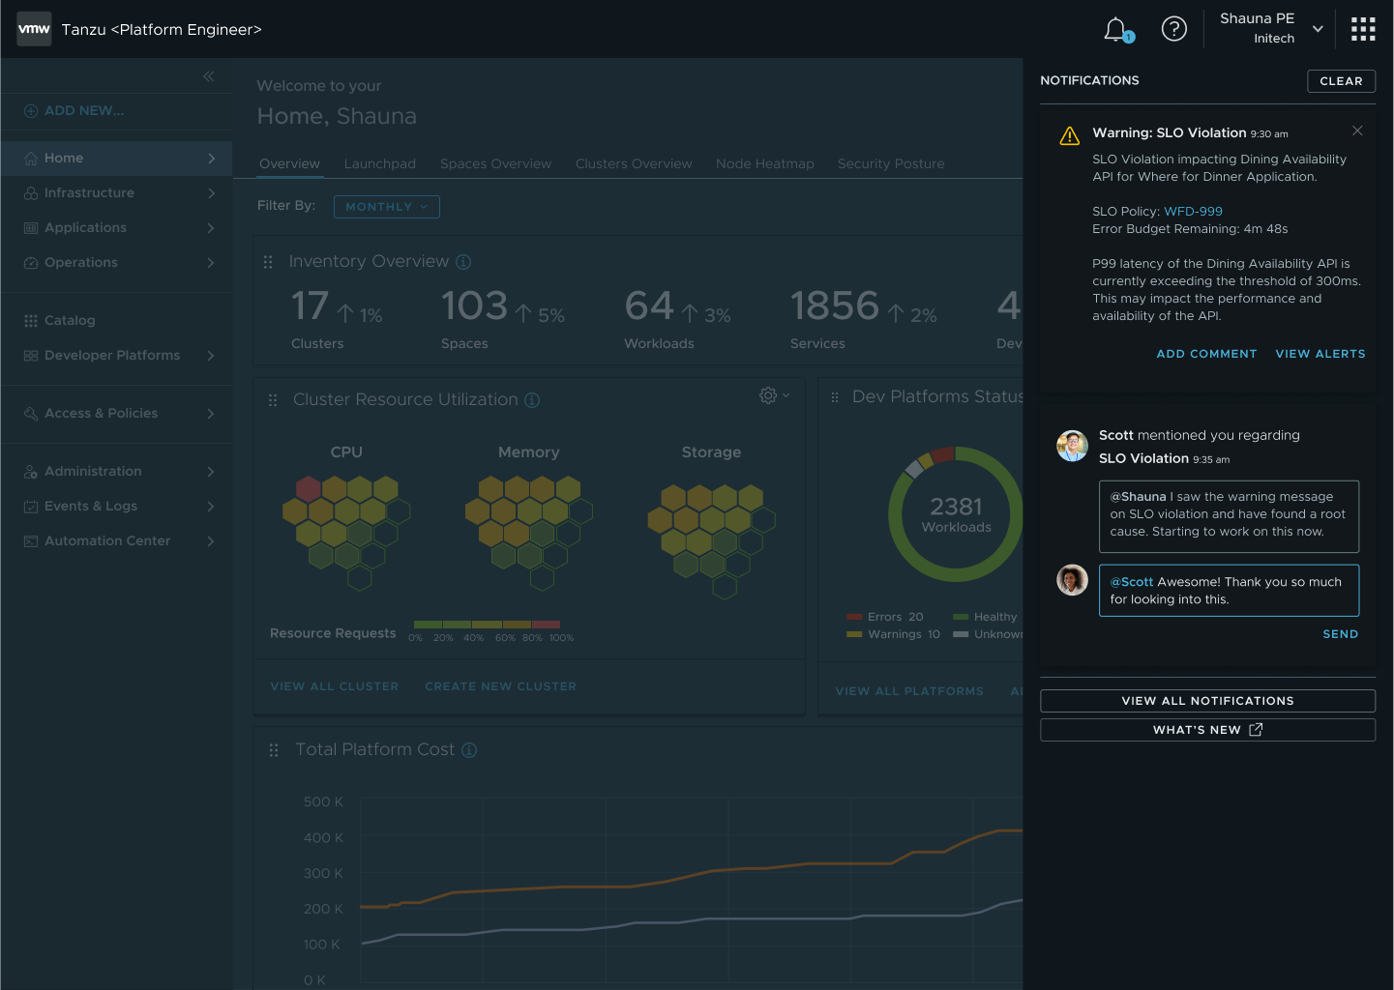Open the WFD-999 SLO policy link
This screenshot has width=1394, height=990.
(x=1193, y=212)
